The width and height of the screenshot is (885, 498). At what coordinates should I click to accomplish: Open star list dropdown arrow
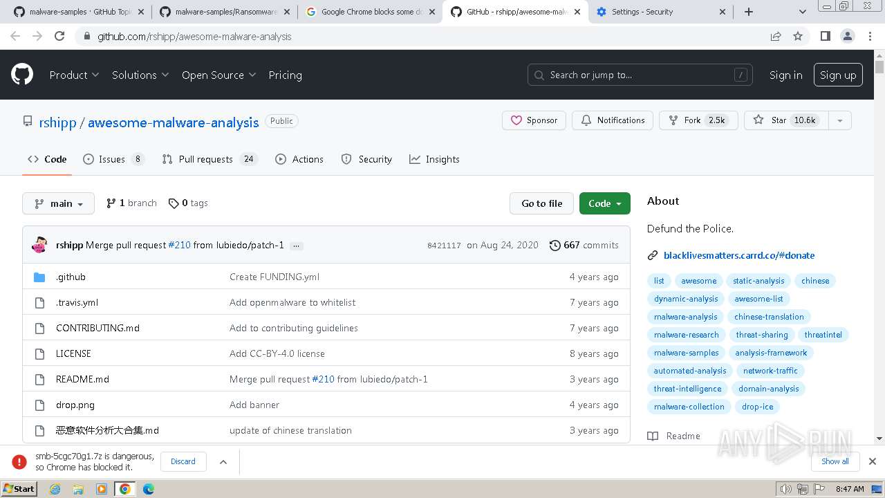[839, 120]
